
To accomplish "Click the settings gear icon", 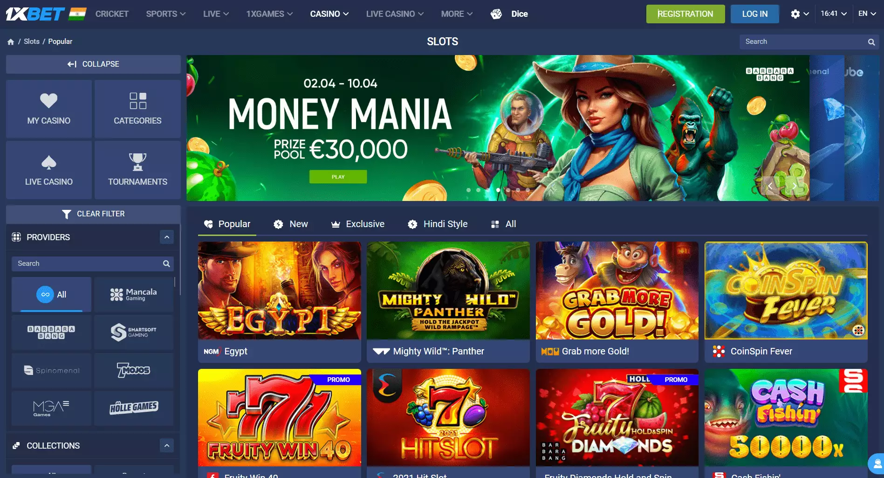I will [795, 14].
